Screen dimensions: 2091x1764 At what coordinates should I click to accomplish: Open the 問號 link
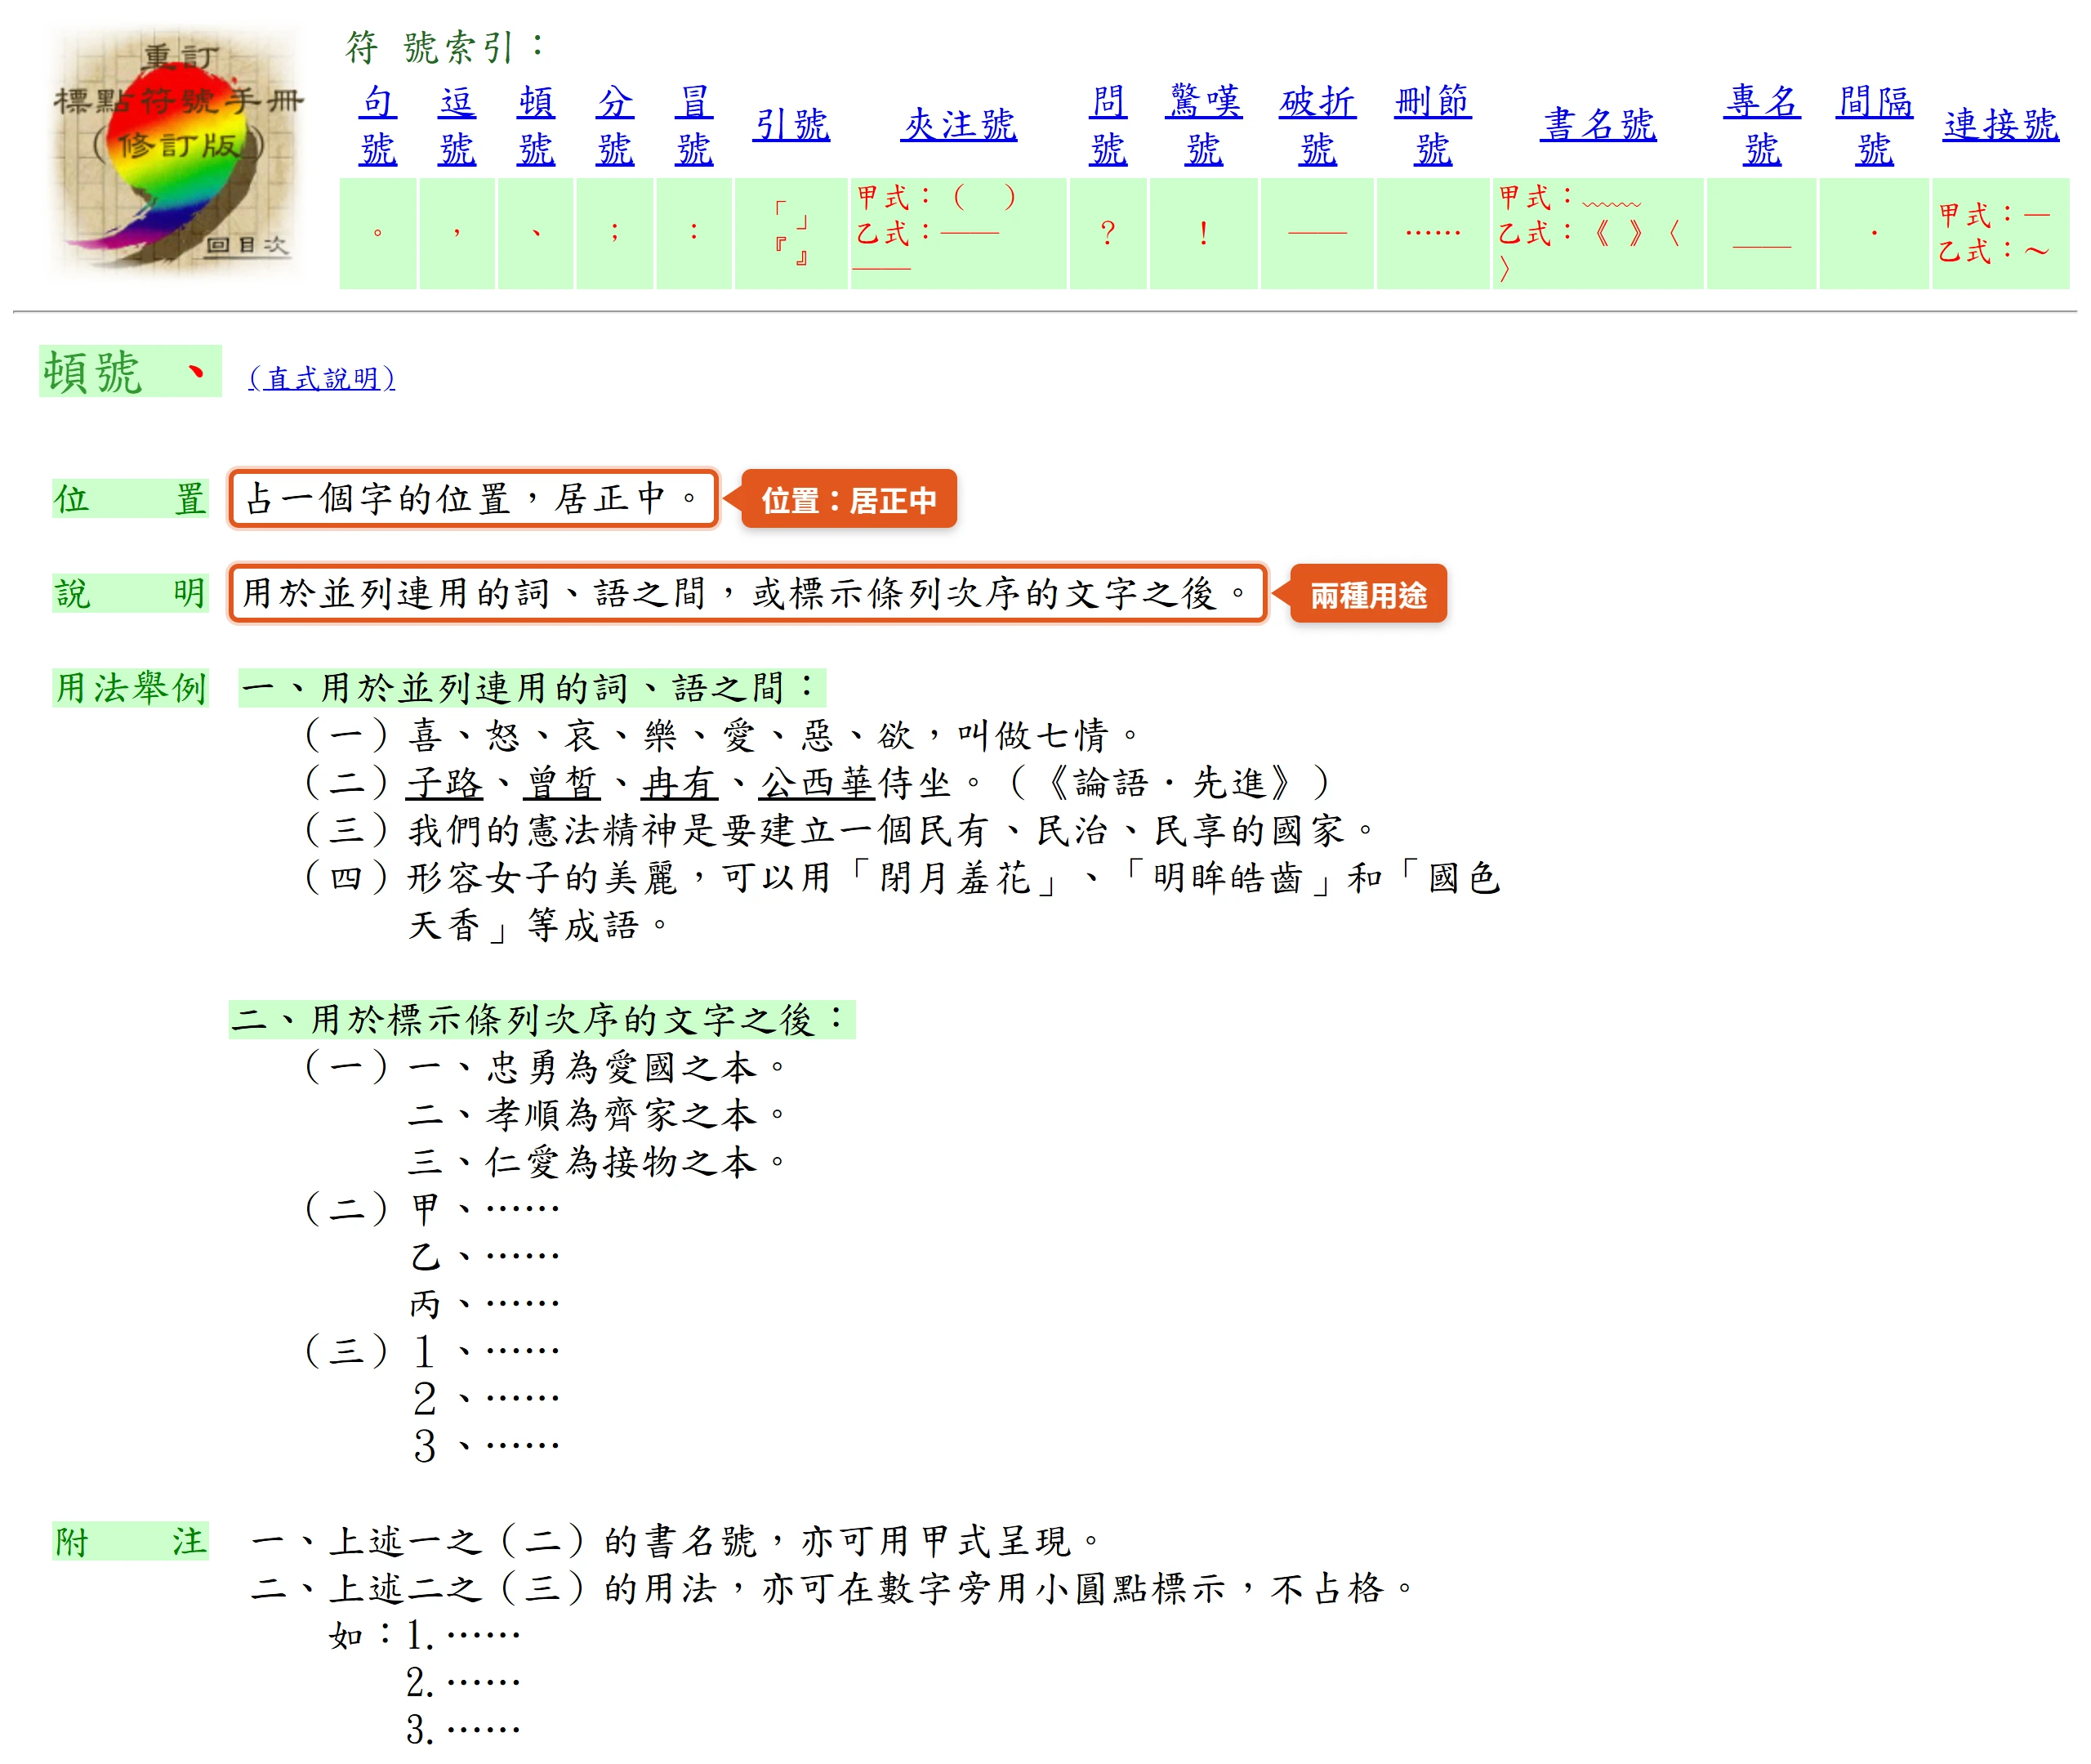(x=1108, y=125)
